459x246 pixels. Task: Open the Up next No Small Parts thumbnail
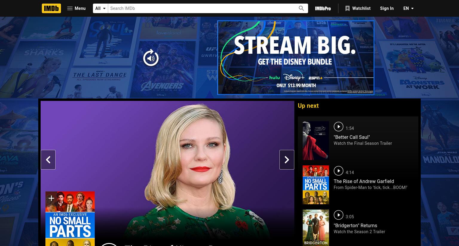[316, 185]
